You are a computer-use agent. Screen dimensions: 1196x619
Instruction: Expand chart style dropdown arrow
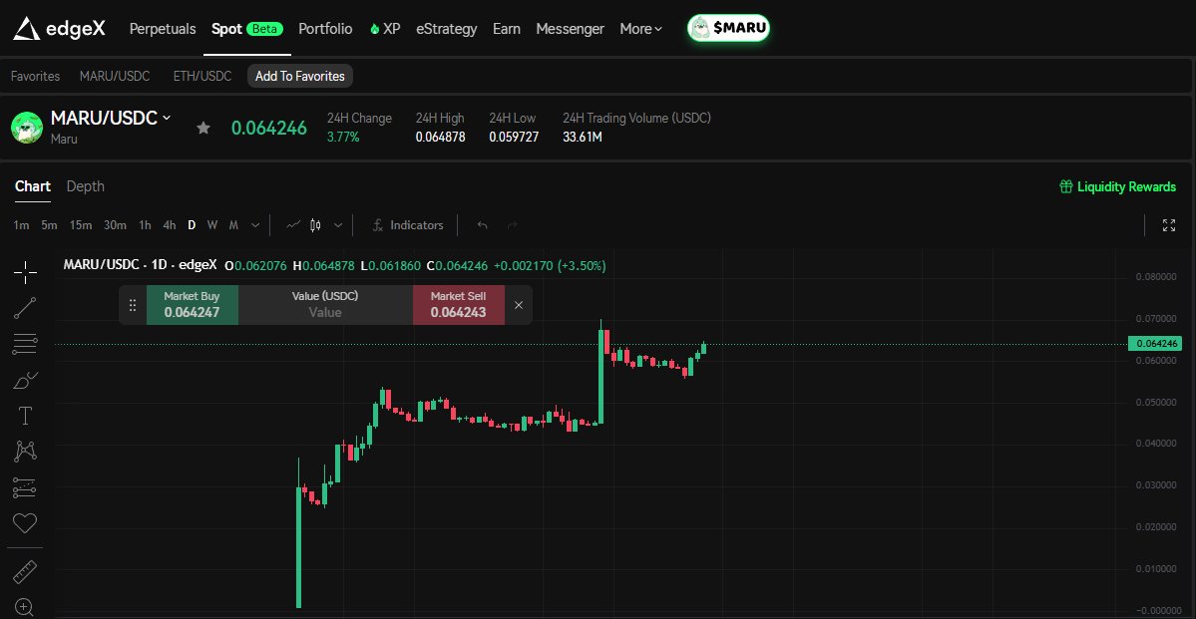(338, 225)
